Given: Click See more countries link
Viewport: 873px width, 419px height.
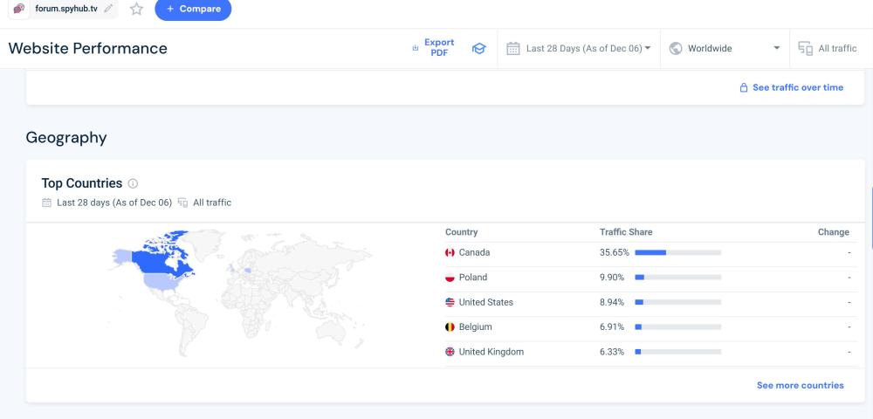Looking at the screenshot, I should pos(800,385).
